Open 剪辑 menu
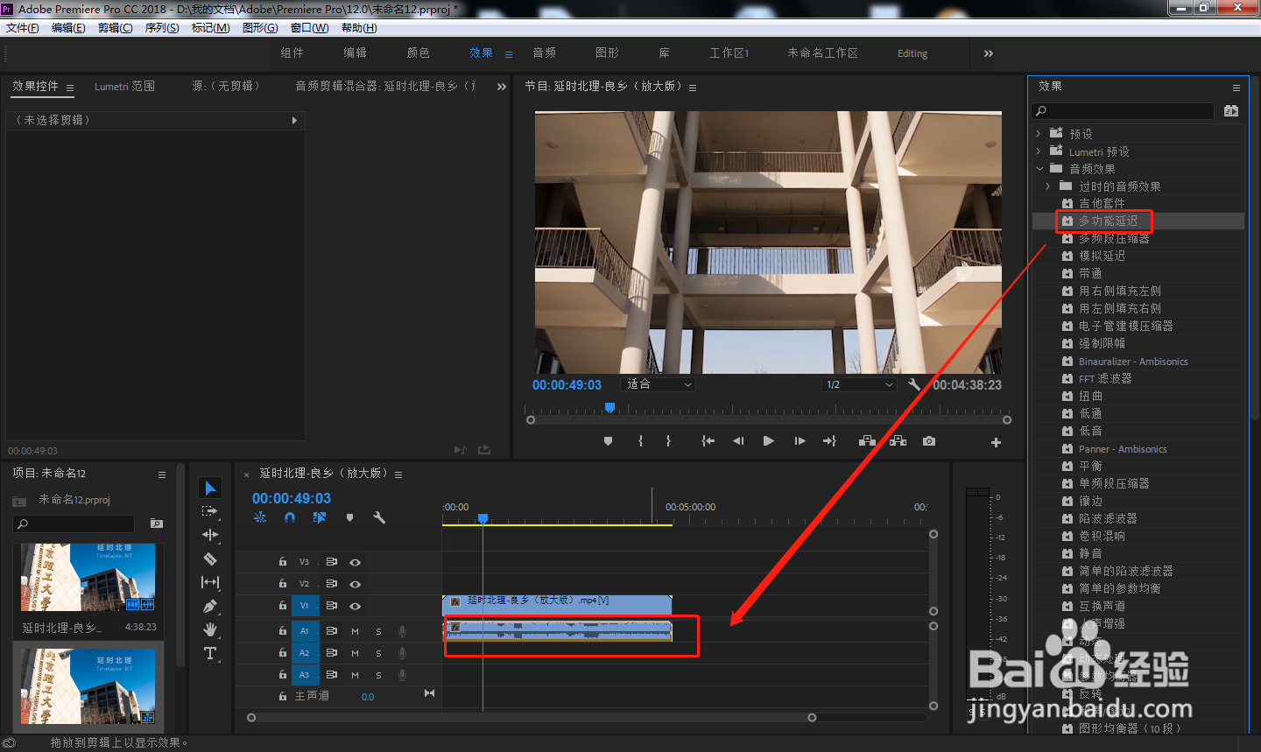Viewport: 1261px width, 752px height. pyautogui.click(x=116, y=28)
